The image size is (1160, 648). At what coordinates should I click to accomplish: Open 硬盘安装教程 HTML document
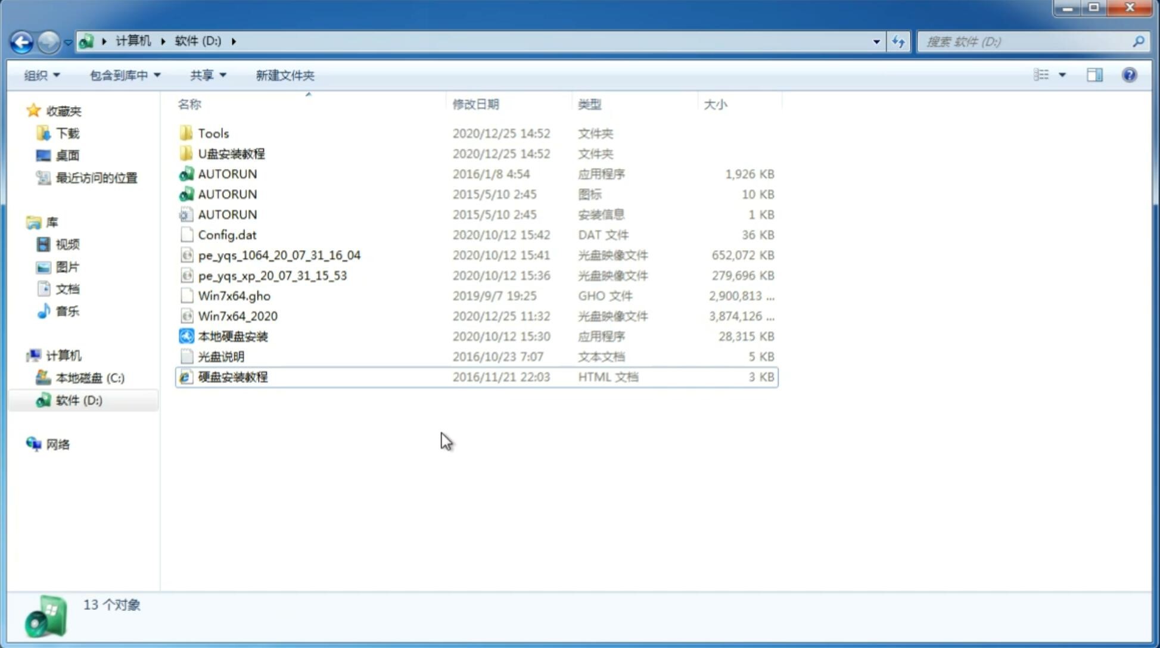point(232,376)
